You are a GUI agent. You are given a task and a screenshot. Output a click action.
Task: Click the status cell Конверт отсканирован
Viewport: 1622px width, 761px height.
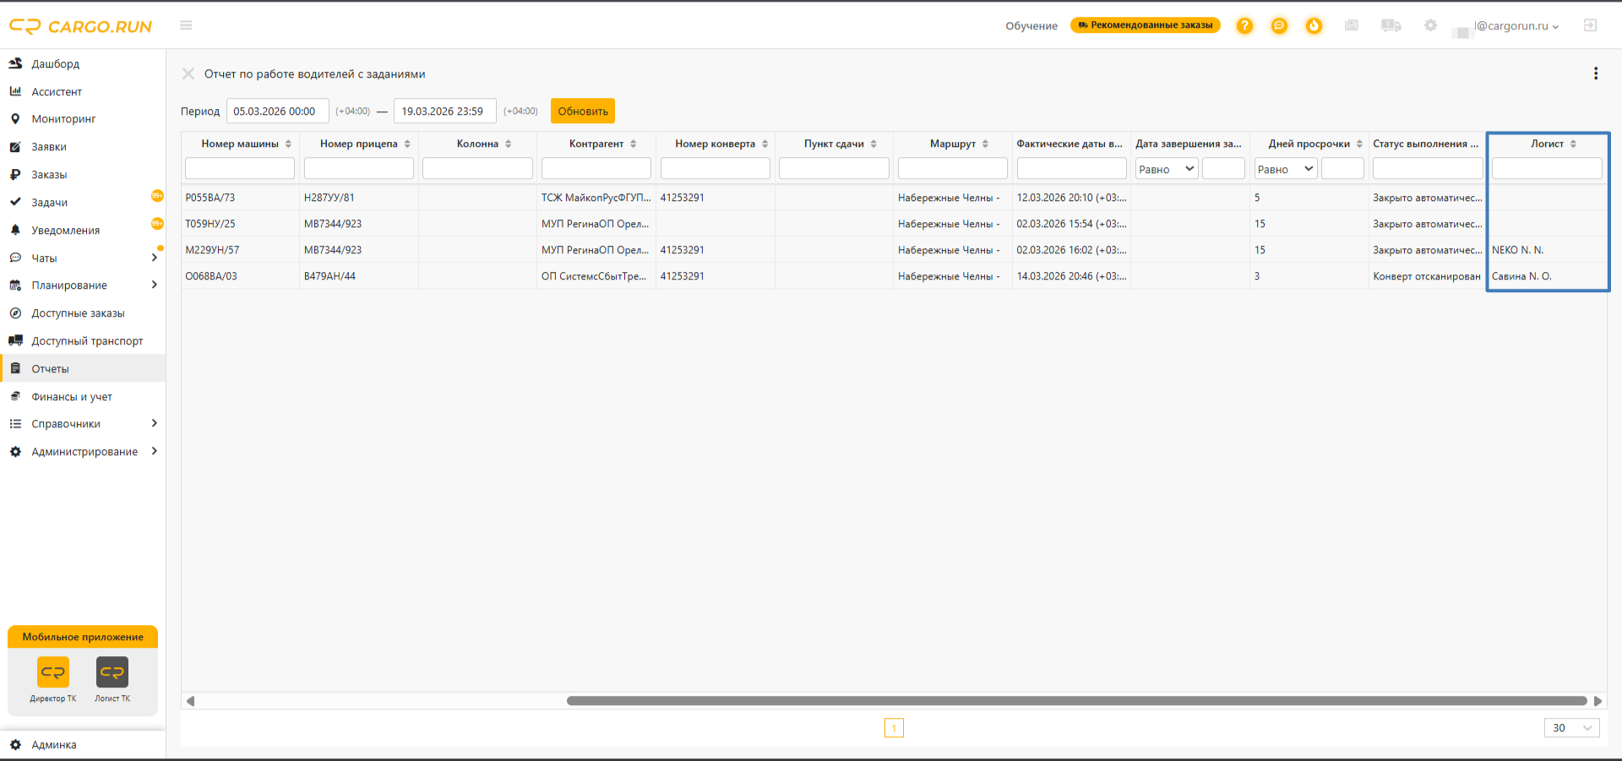coord(1428,276)
